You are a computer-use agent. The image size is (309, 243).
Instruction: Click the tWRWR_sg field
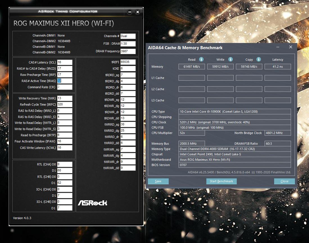pos(128,149)
